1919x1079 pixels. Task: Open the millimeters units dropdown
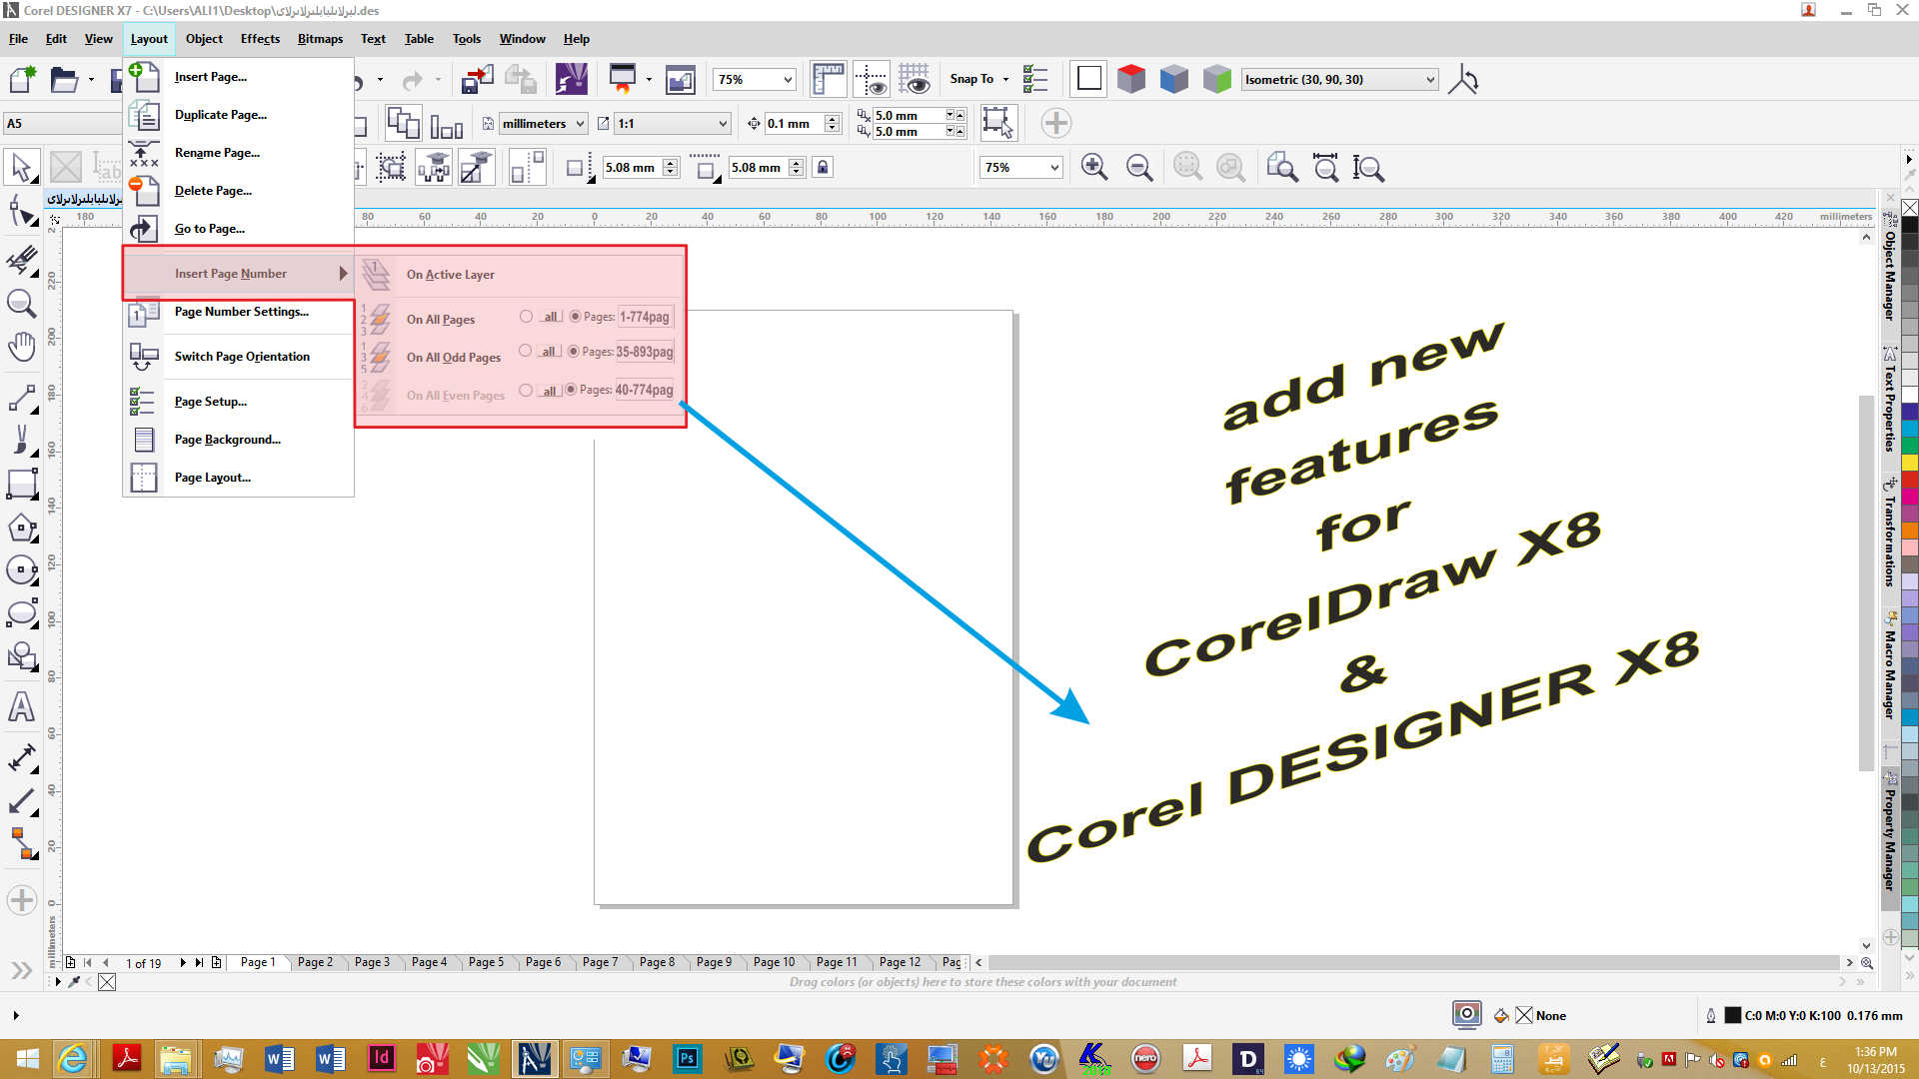point(580,124)
